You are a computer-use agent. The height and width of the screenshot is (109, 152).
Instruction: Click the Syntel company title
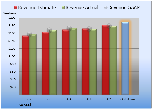coord(25,105)
